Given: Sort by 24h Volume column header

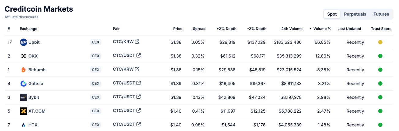Looking at the screenshot, I should (292, 29).
